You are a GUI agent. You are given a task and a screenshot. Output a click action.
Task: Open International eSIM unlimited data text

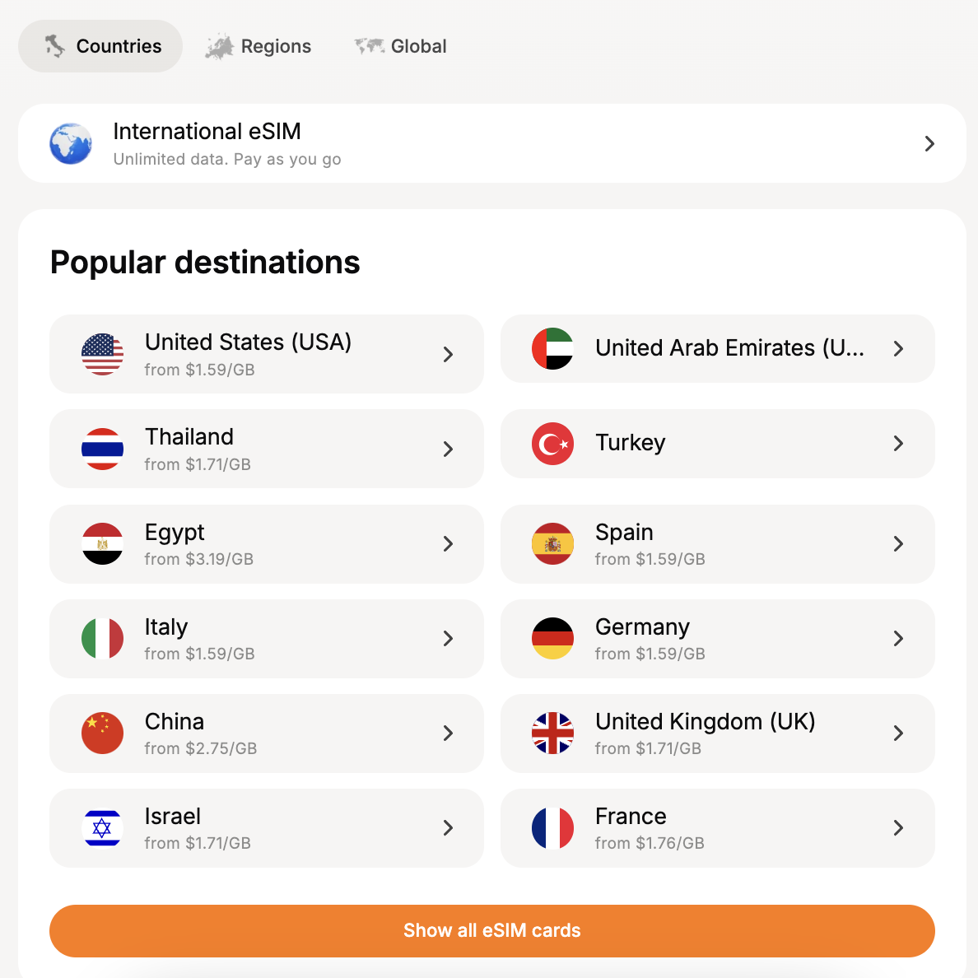coord(227,159)
